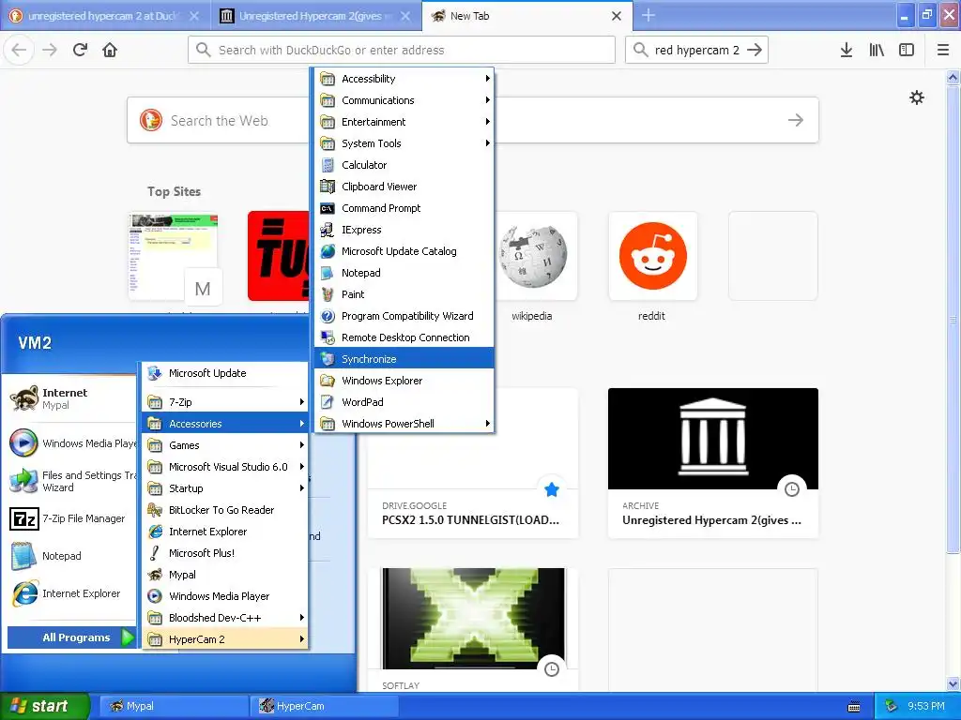961x720 pixels.
Task: Launch Program Compatibility Wizard
Action: click(x=404, y=316)
